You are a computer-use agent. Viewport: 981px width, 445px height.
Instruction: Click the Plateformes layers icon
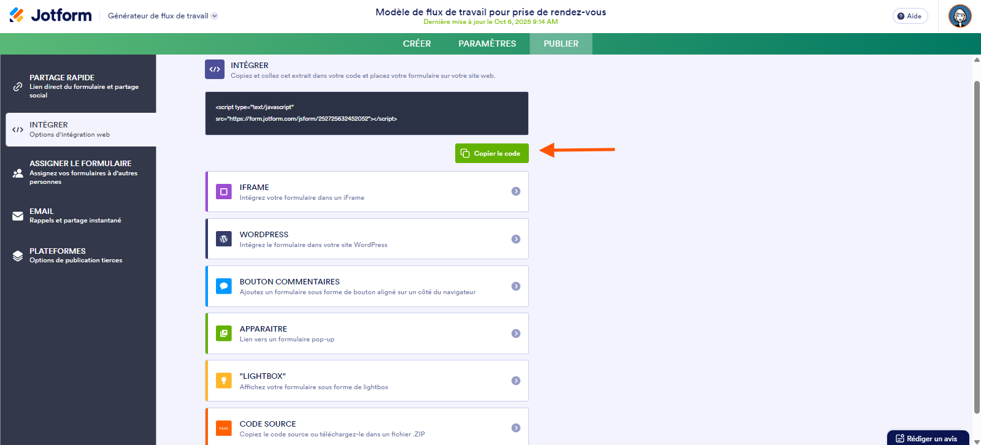[18, 256]
